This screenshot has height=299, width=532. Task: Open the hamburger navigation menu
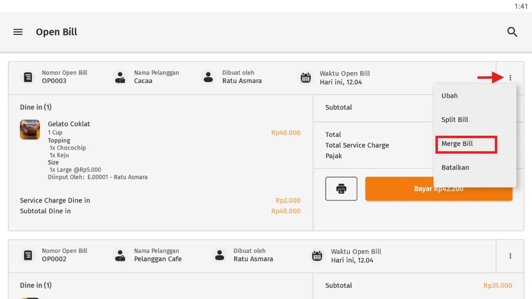pyautogui.click(x=18, y=32)
